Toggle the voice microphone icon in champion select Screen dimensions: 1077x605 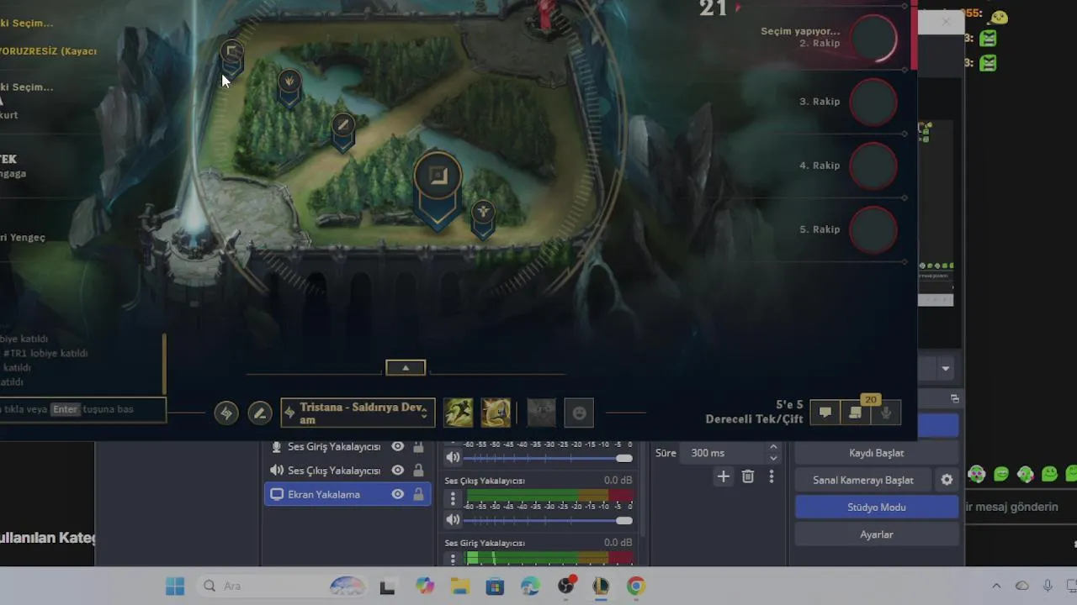click(x=886, y=413)
